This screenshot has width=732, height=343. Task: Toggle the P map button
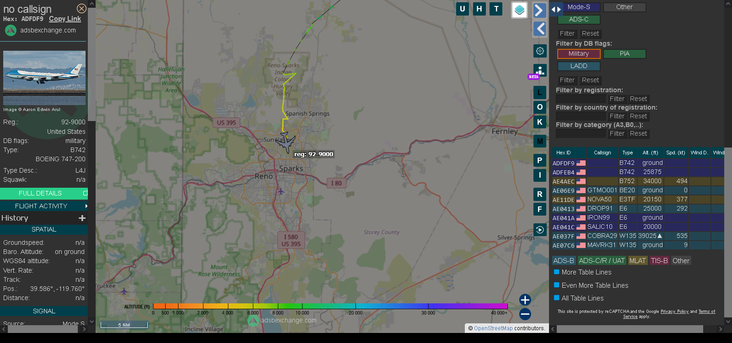[x=540, y=160]
